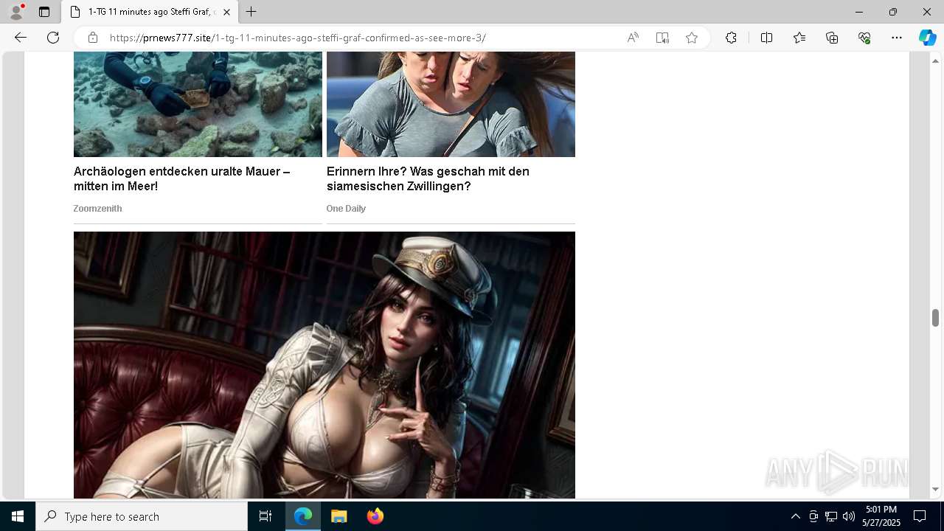
Task: Open the Extensions puzzle icon
Action: pos(731,38)
